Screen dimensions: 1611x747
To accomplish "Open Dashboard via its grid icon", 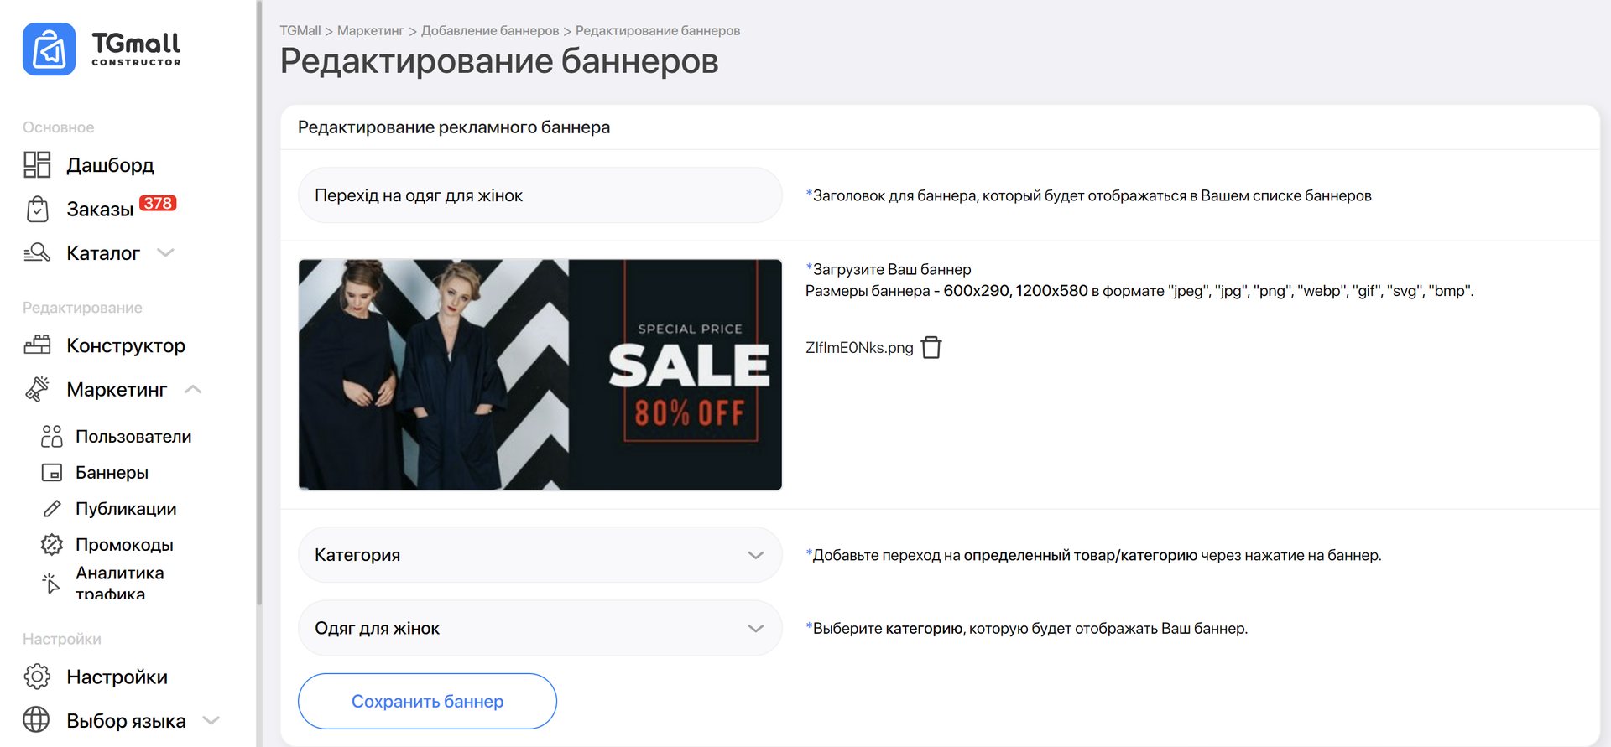I will coord(37,165).
